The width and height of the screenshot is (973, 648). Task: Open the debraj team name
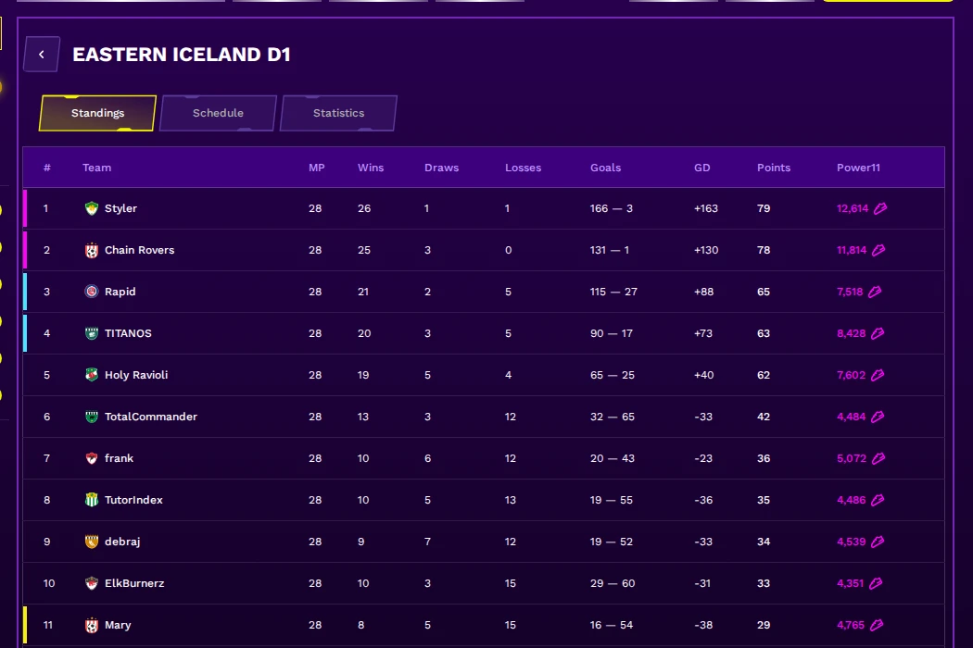(122, 542)
